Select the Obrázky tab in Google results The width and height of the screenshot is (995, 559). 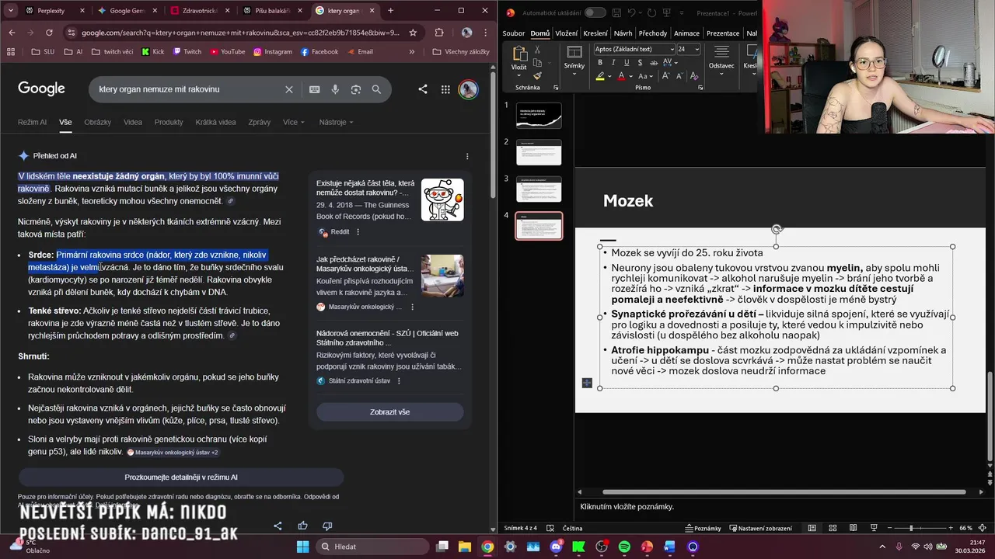(x=98, y=122)
